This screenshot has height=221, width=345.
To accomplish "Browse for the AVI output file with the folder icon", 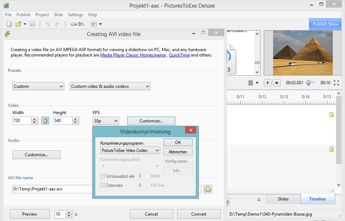I will pos(208,189).
